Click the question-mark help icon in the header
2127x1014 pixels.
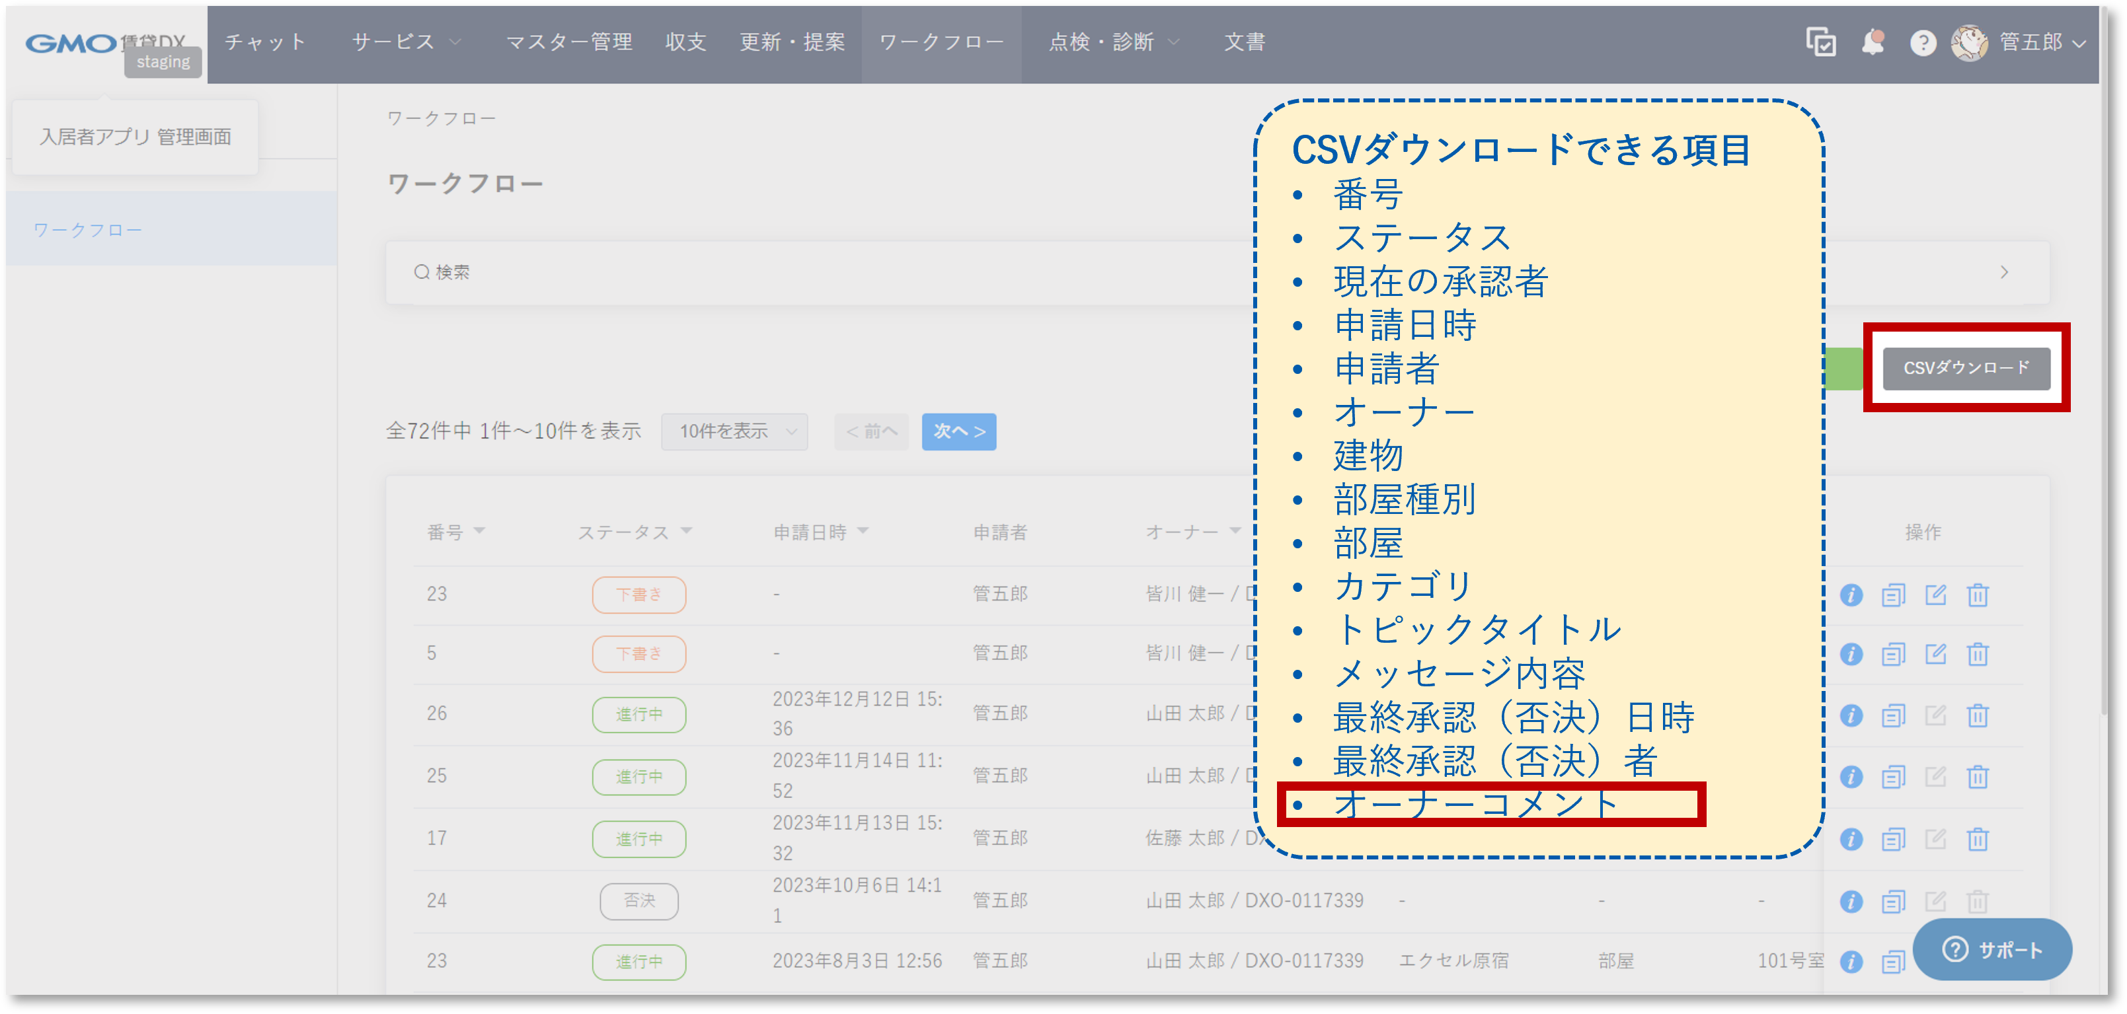(1923, 43)
